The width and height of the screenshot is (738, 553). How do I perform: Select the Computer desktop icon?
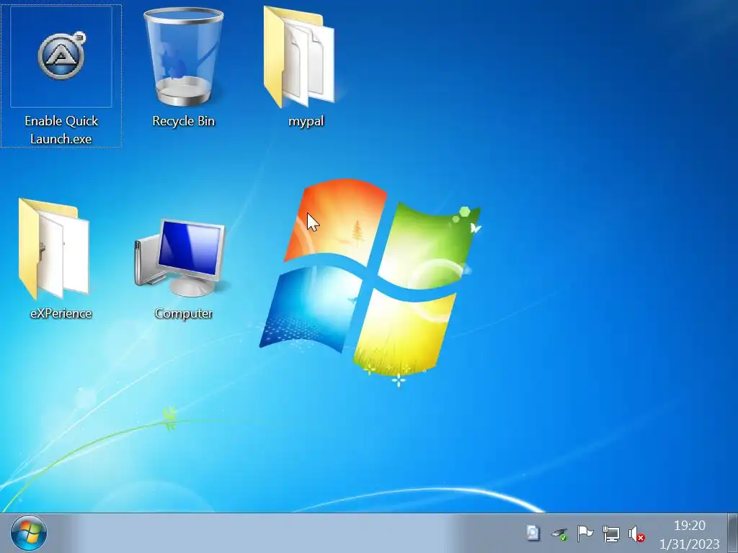click(x=180, y=258)
